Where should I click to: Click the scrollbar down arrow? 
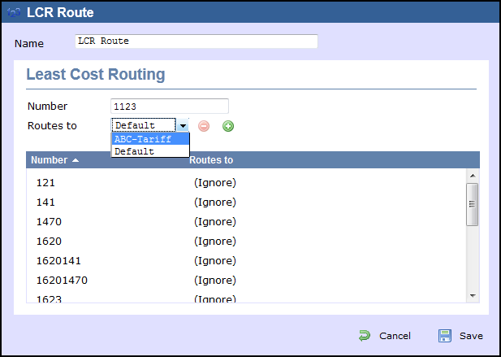(472, 296)
